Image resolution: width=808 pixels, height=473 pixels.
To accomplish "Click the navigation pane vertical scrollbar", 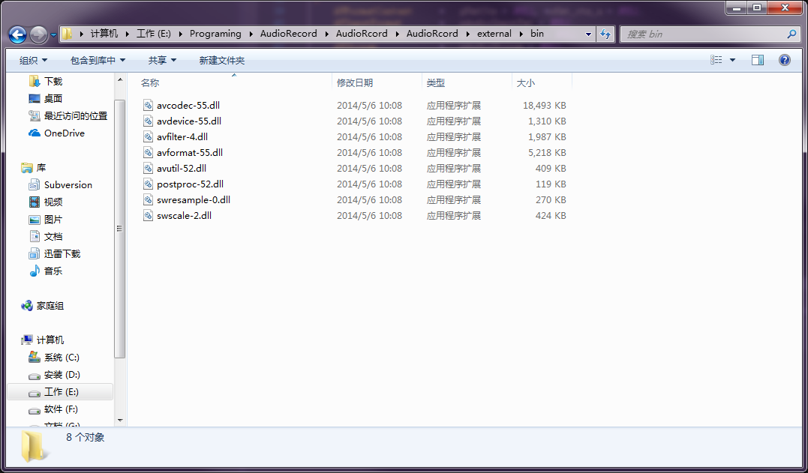I will 119,229.
